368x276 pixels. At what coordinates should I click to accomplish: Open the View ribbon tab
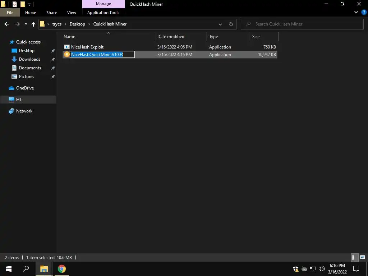tap(72, 13)
